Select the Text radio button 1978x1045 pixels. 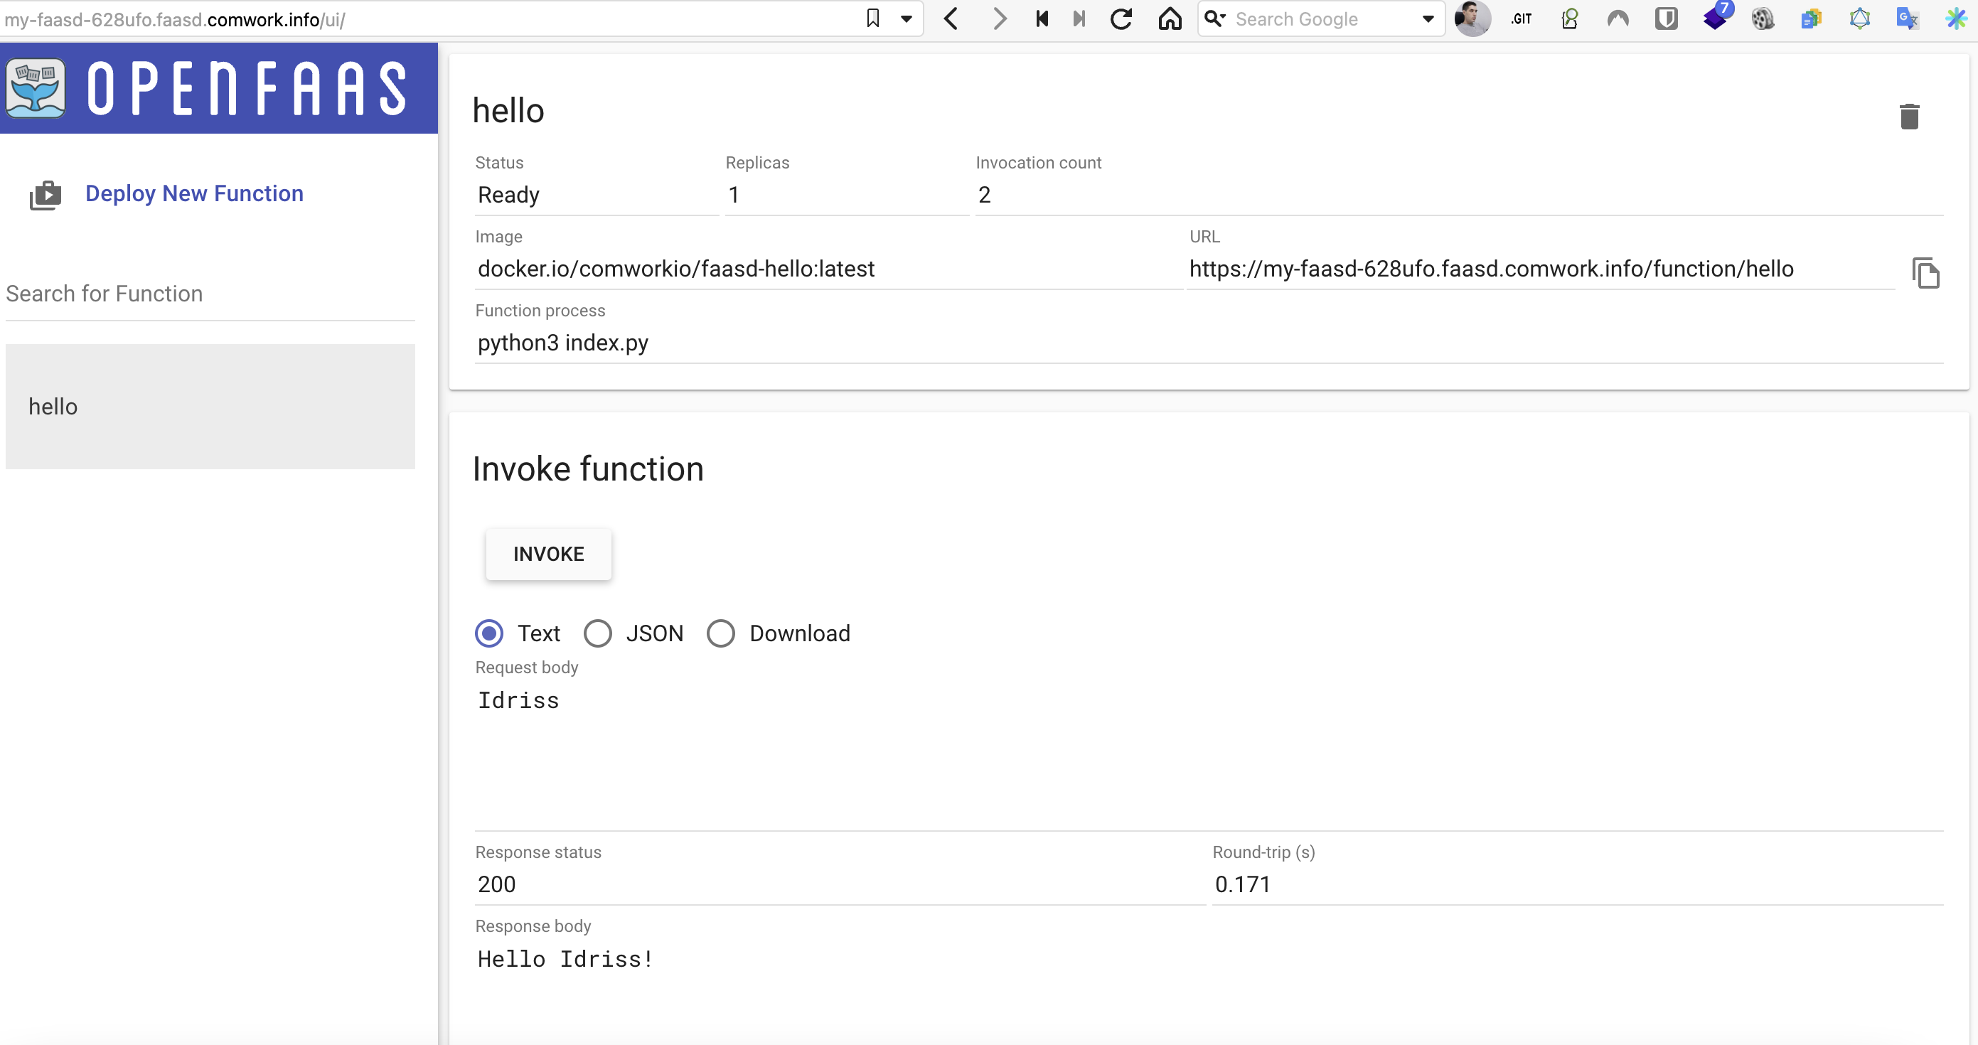491,633
